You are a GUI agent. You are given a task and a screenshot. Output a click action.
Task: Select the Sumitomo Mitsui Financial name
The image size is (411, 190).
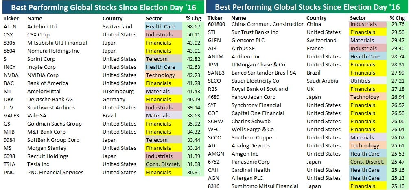click(x=264, y=186)
